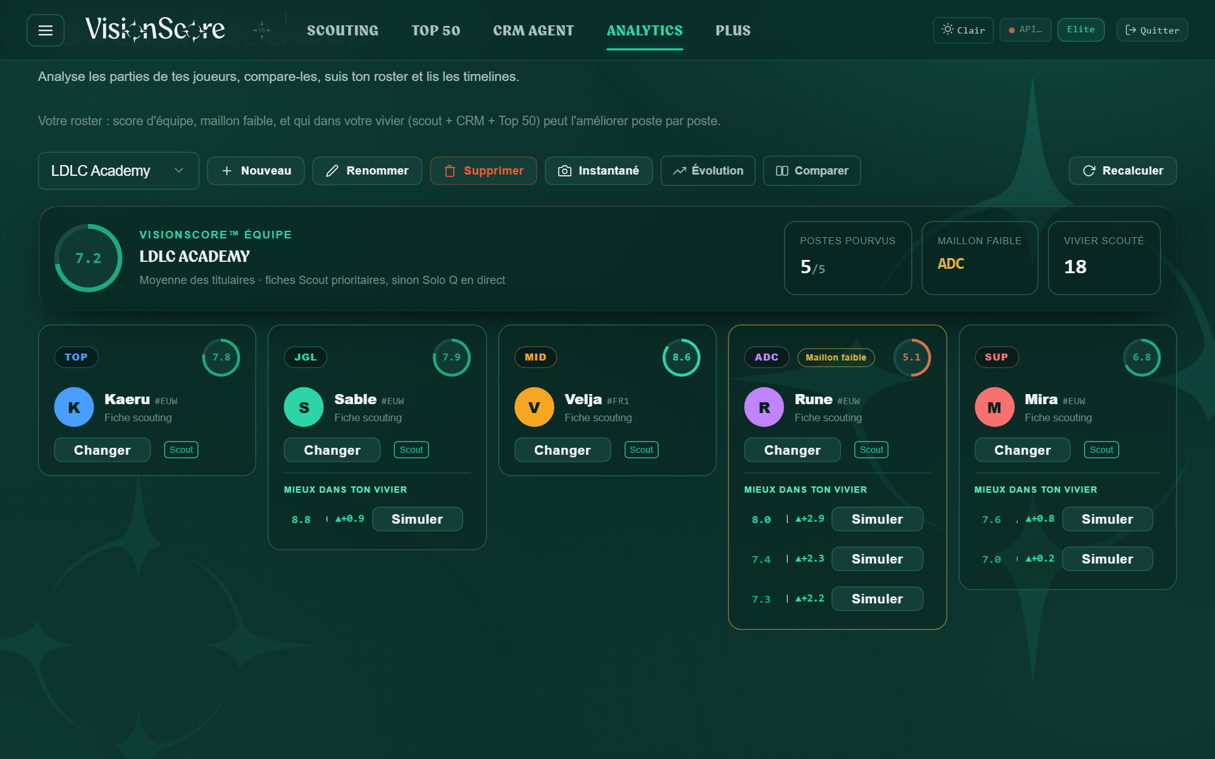This screenshot has height=759, width=1215.
Task: Change the JGL player Sable
Action: 332,450
